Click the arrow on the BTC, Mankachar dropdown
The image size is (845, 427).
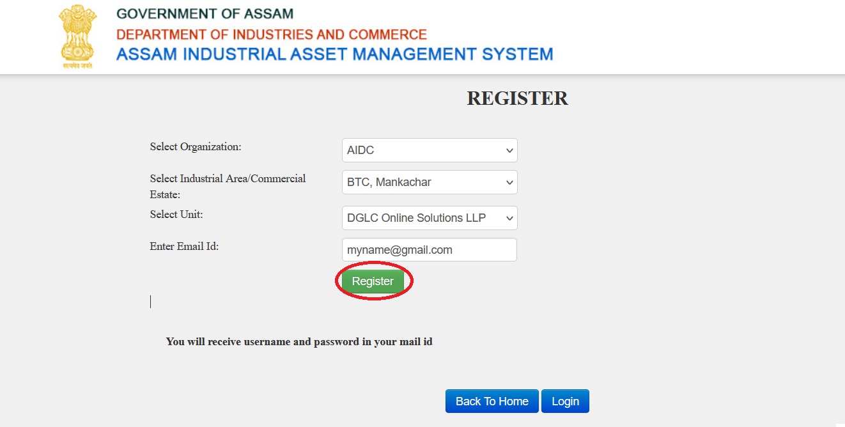click(509, 182)
